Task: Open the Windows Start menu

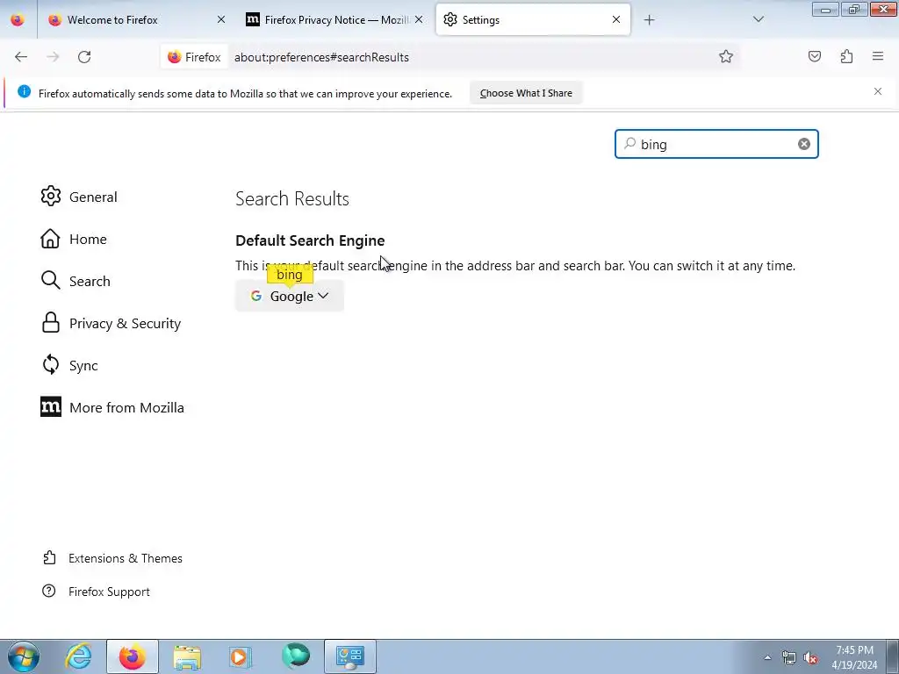Action: pyautogui.click(x=23, y=656)
